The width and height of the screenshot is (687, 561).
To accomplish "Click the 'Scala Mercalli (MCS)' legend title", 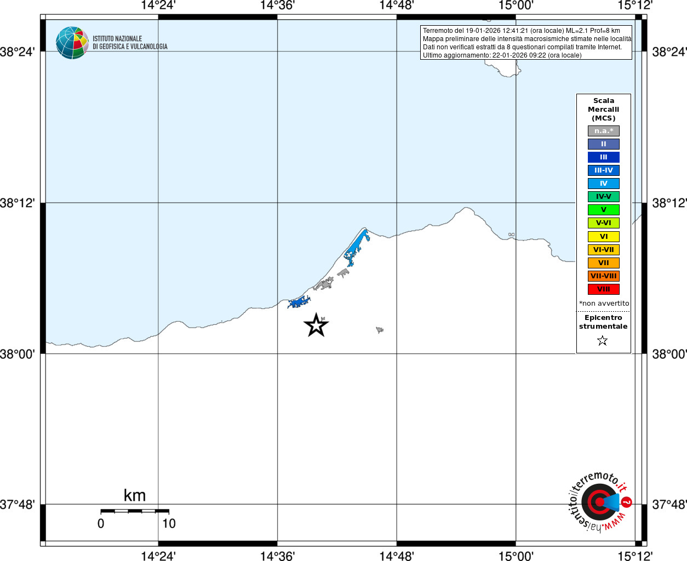I will click(604, 110).
